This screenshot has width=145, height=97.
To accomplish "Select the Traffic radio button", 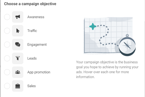I will click(x=7, y=31).
